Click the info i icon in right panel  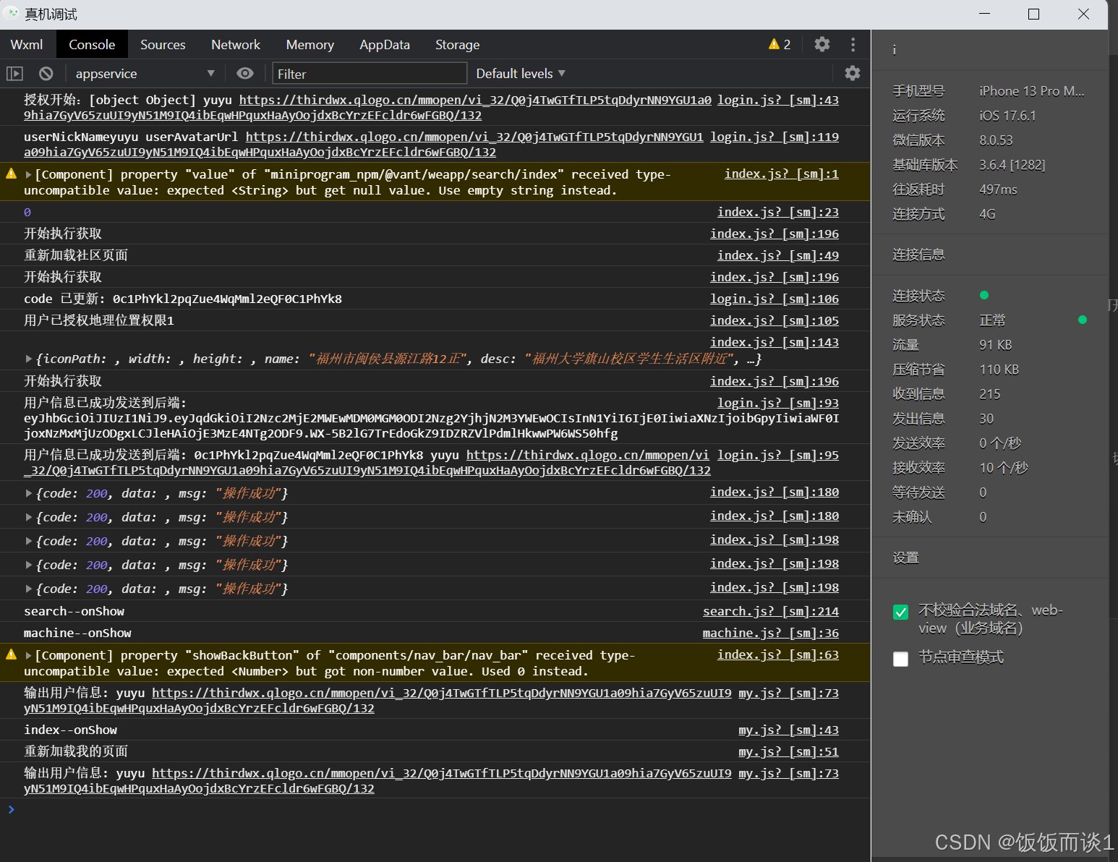coord(894,49)
